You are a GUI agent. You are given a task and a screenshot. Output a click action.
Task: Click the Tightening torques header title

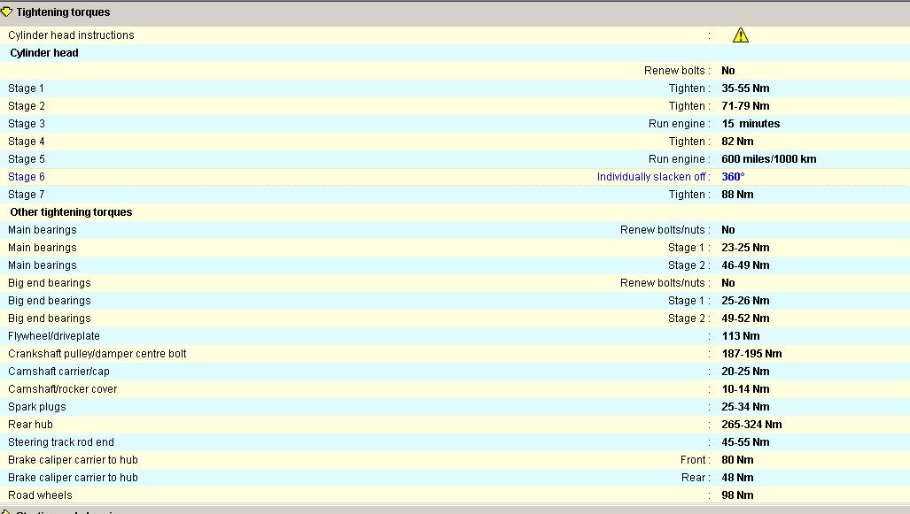tap(63, 12)
